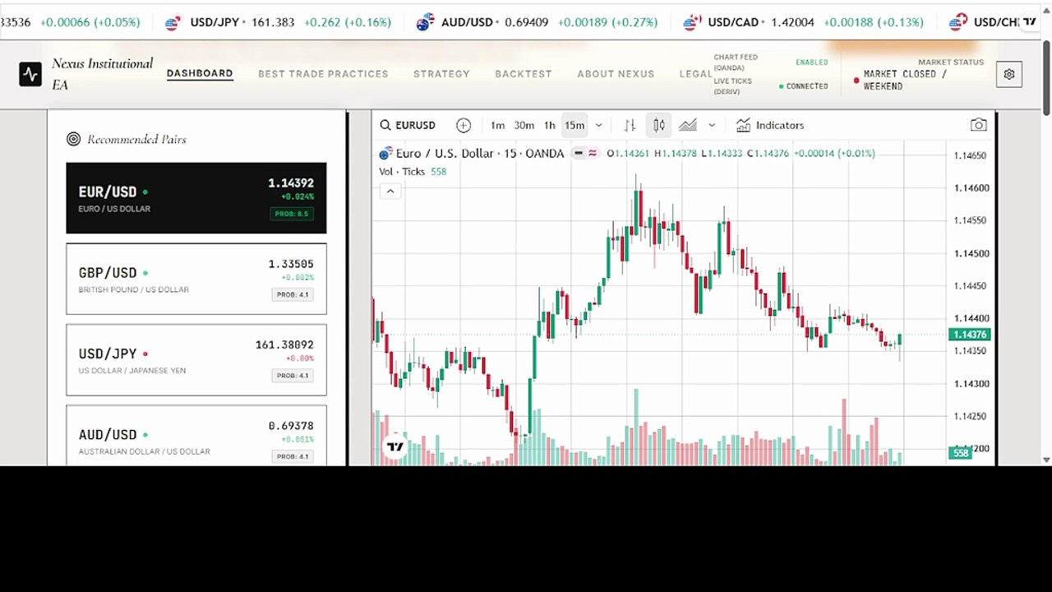Screen dimensions: 1052x592
Task: Click USD/JPY flag icon in ticker tape
Action: tap(173, 22)
